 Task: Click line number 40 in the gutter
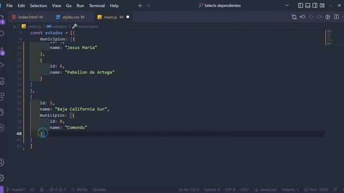(19, 133)
